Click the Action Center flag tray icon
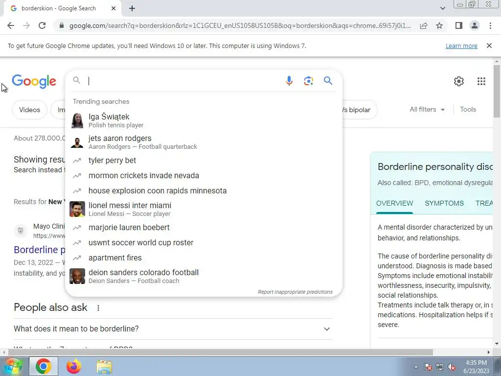The image size is (501, 376). (x=428, y=367)
